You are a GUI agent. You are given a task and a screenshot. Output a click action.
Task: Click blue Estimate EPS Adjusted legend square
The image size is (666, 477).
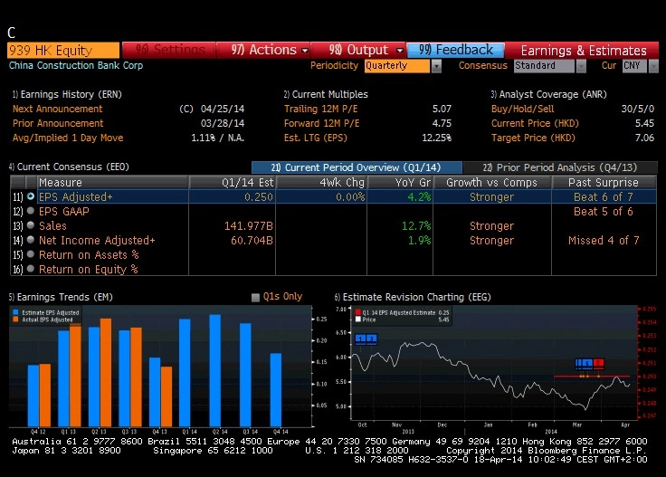[15, 312]
